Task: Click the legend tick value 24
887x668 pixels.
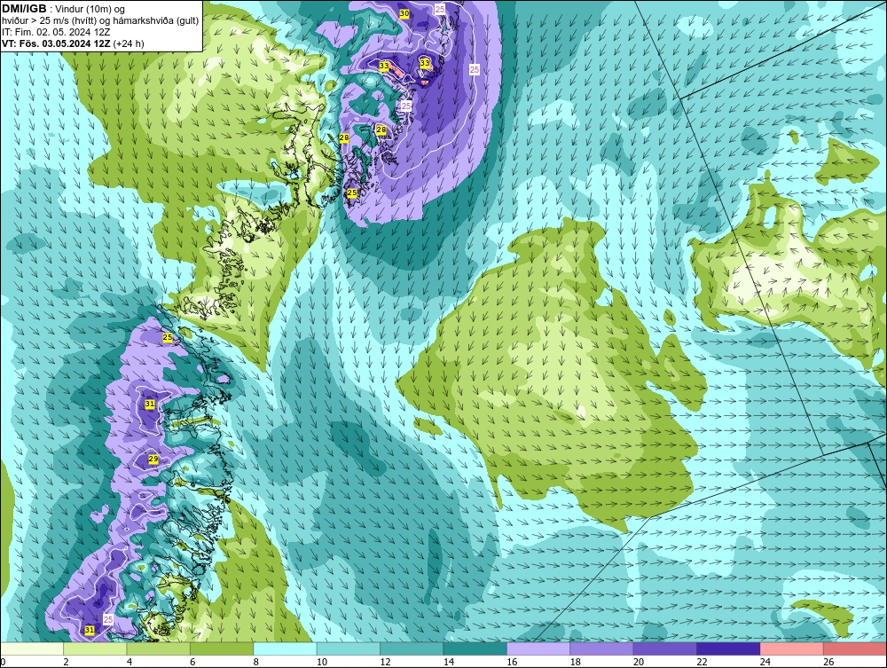Action: click(765, 662)
